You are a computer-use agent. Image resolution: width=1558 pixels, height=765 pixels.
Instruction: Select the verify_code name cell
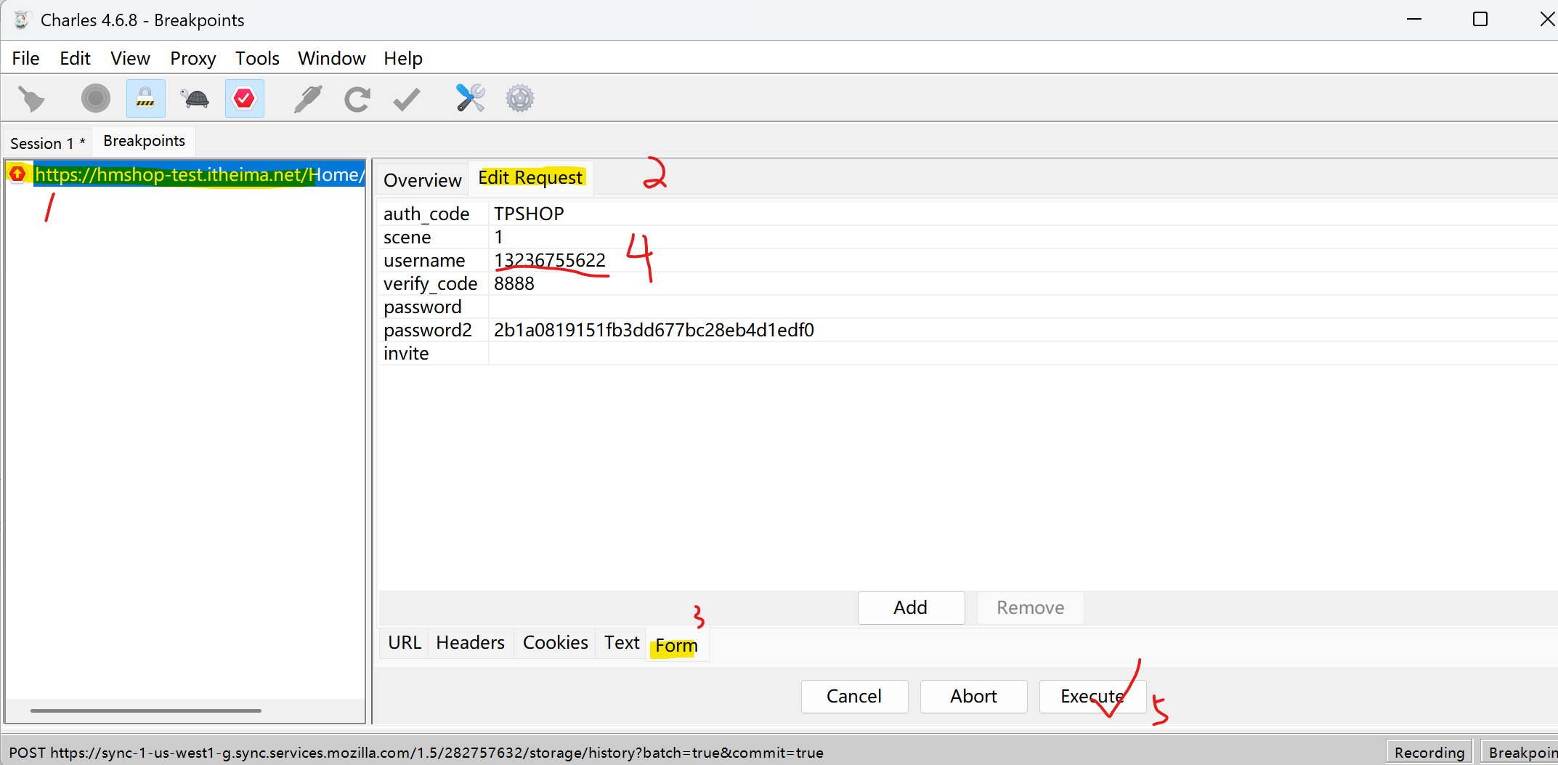(433, 283)
